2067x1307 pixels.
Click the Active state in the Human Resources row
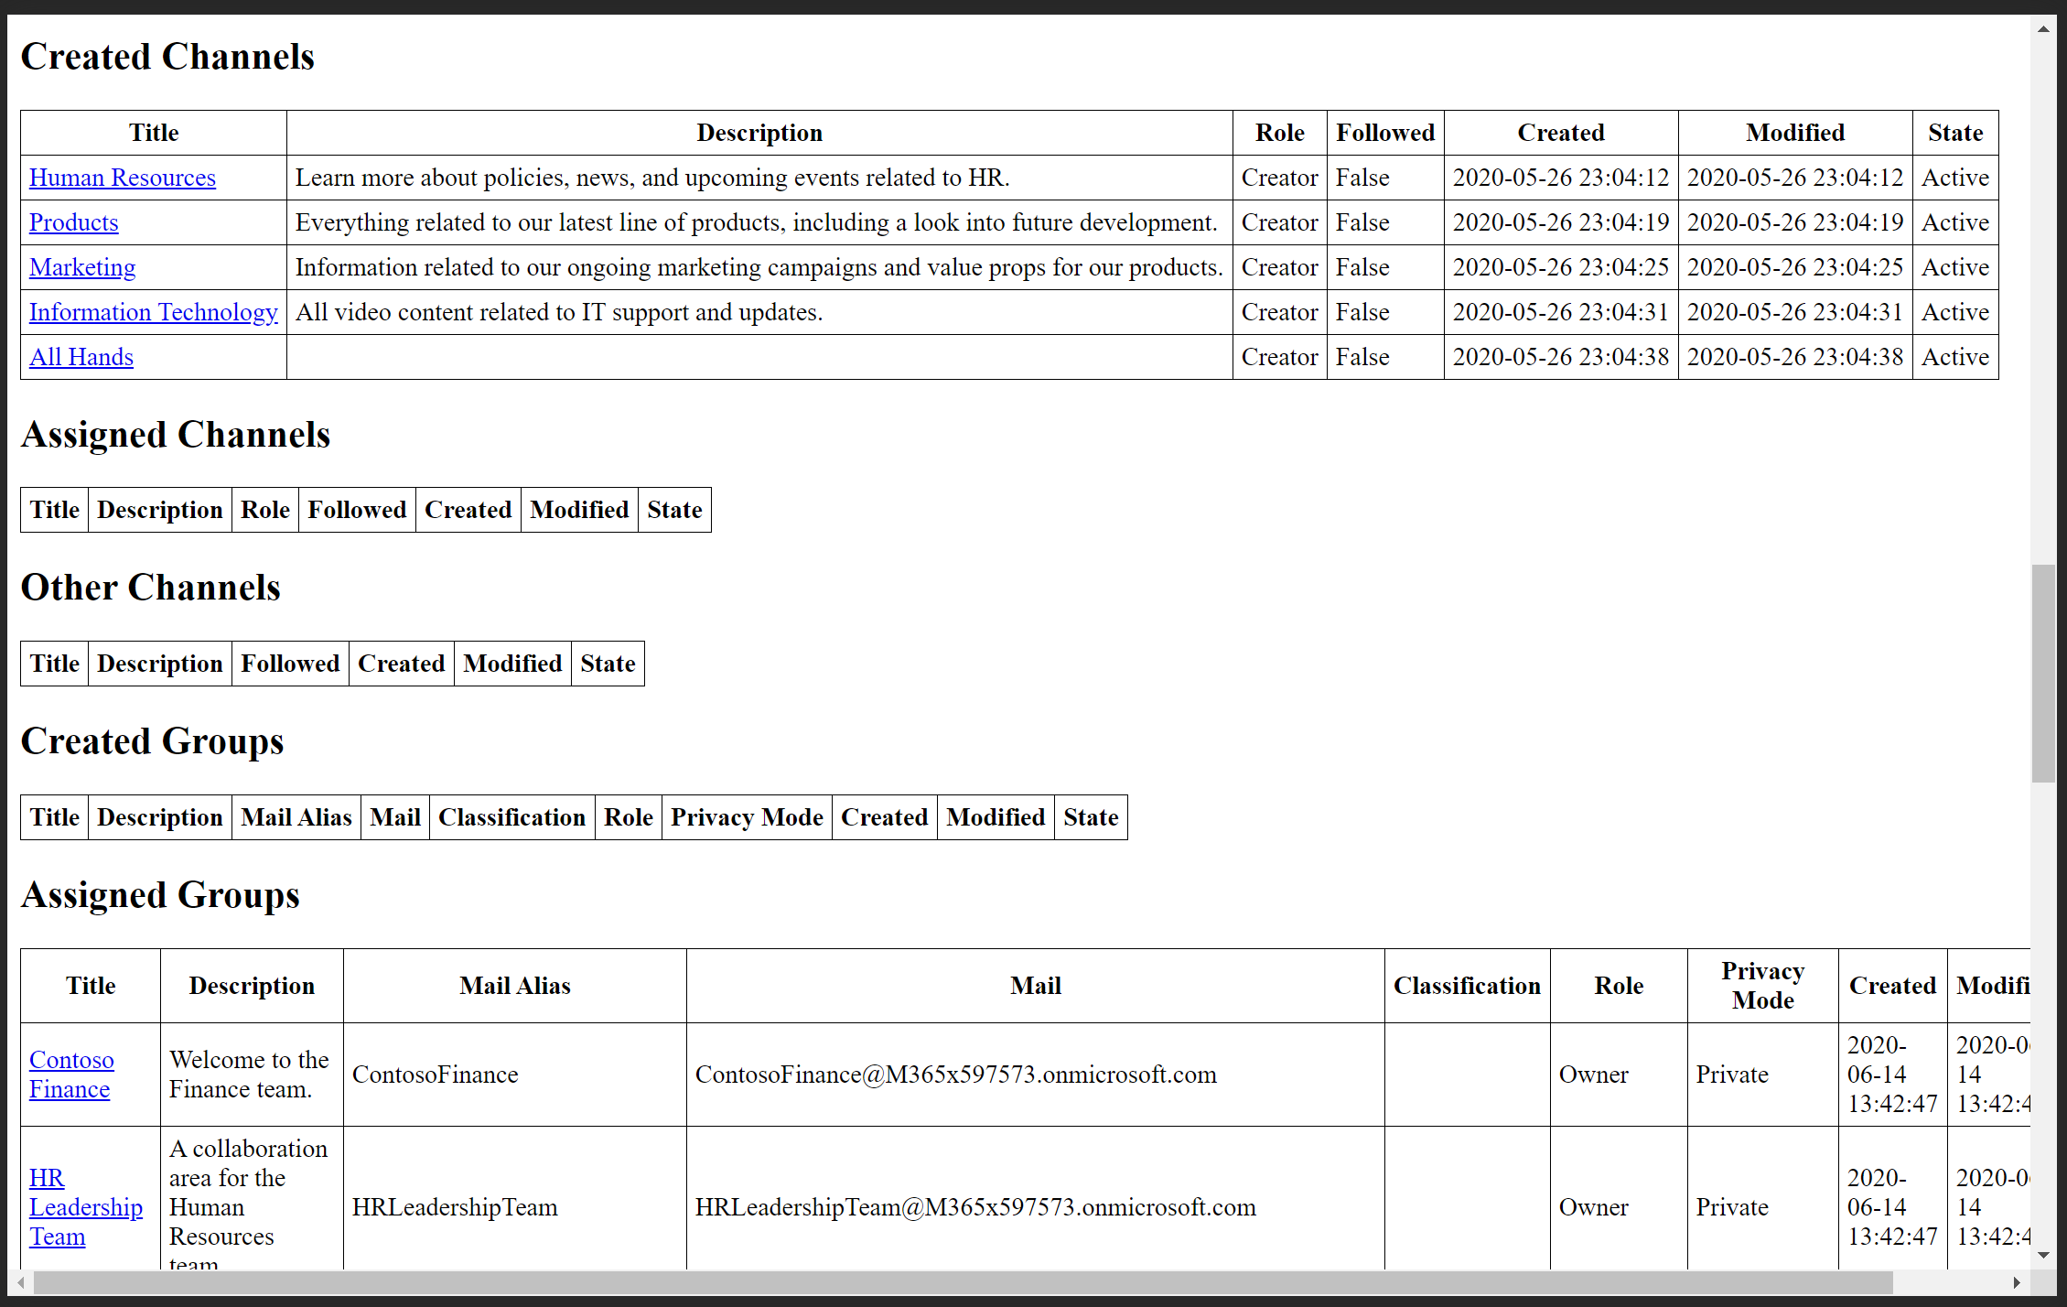tap(1955, 178)
